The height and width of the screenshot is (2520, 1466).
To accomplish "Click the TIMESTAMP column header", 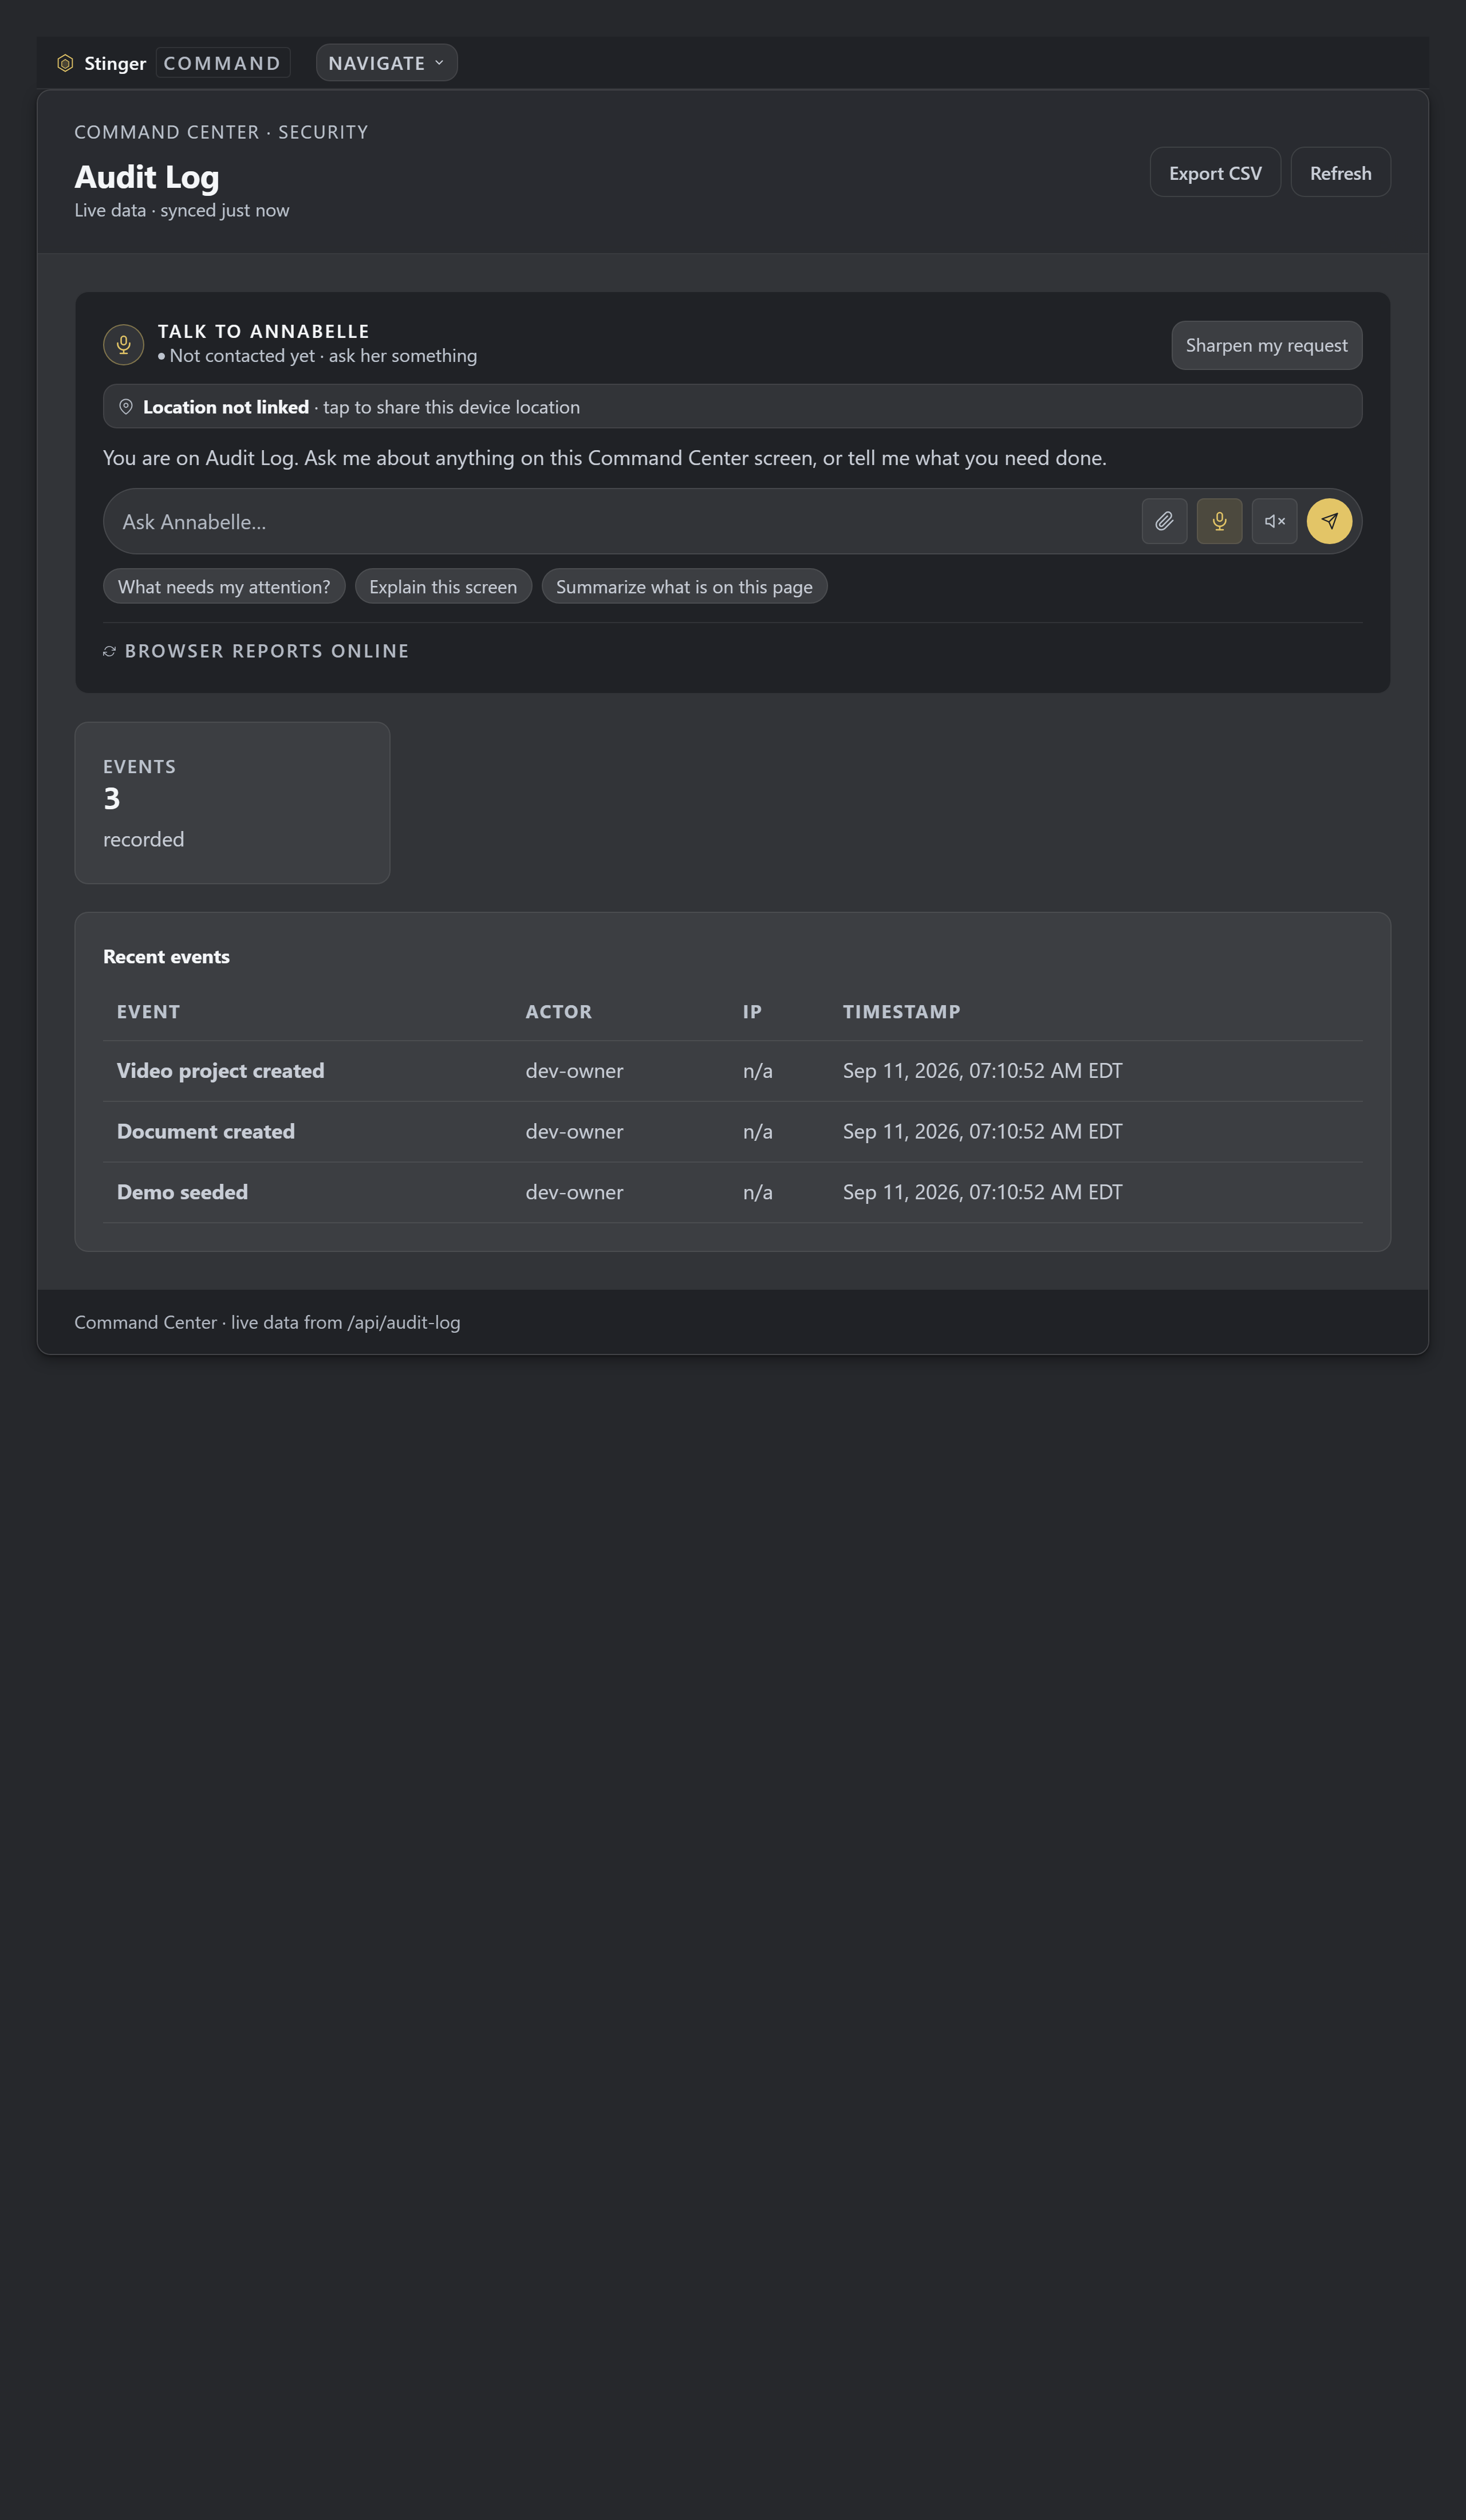I will tap(901, 1012).
